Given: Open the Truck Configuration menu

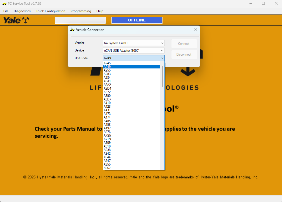Looking at the screenshot, I should coord(50,11).
